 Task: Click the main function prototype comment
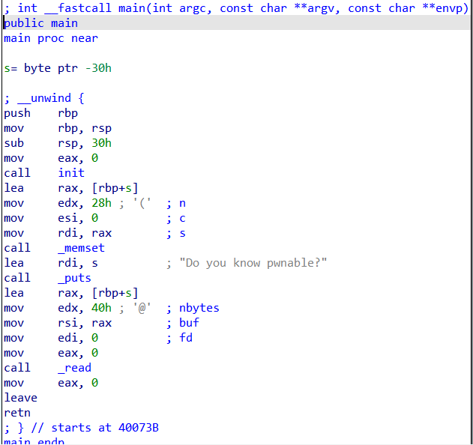[236, 8]
